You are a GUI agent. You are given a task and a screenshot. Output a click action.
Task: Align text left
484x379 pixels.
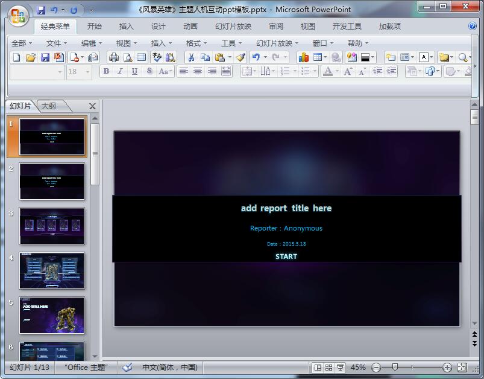(184, 71)
